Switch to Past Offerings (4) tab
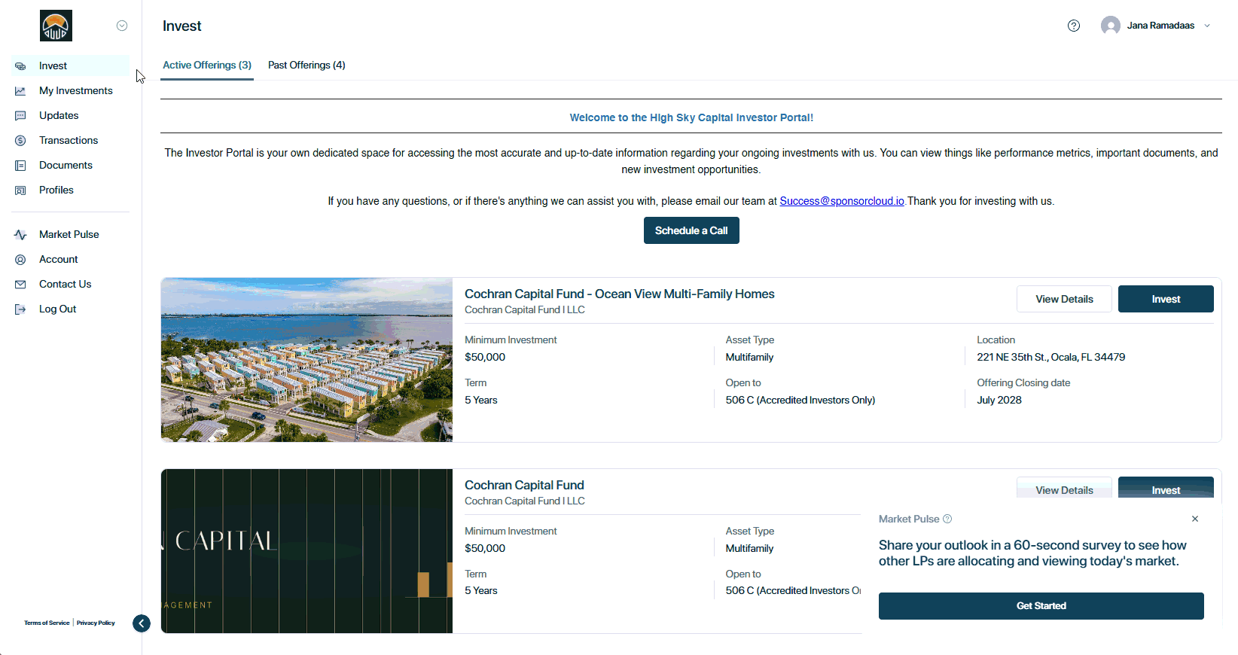This screenshot has height=655, width=1238. tap(306, 65)
